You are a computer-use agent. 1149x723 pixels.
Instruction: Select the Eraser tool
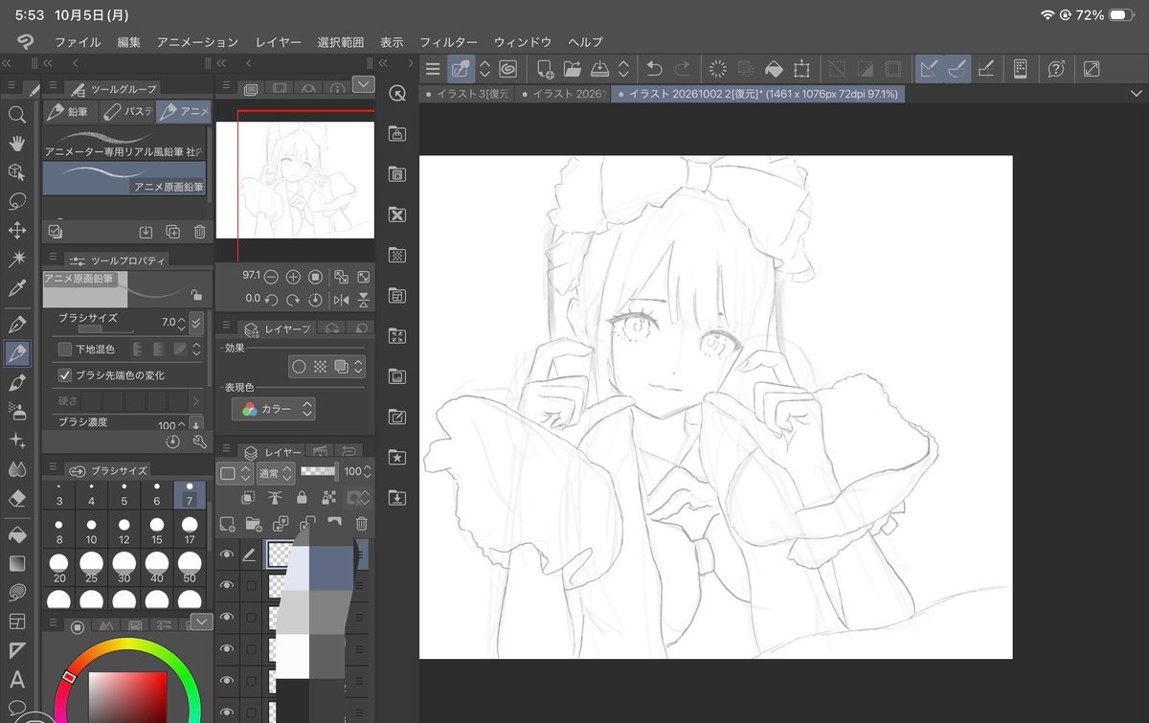(x=16, y=498)
